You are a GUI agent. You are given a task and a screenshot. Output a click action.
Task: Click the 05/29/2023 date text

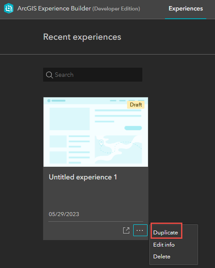[x=64, y=214]
